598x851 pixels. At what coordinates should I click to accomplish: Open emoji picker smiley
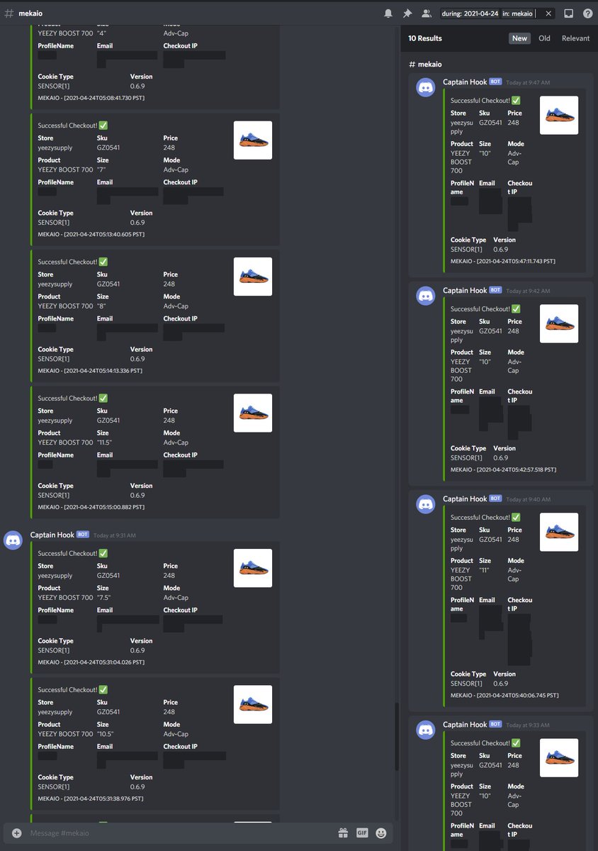(381, 833)
